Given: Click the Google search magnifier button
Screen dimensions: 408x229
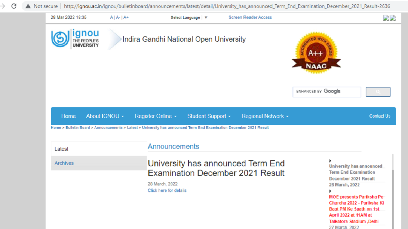Looking at the screenshot, I should [x=378, y=92].
